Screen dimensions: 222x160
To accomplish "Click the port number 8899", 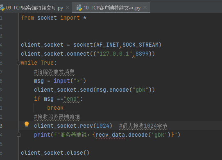I will [x=142, y=54].
